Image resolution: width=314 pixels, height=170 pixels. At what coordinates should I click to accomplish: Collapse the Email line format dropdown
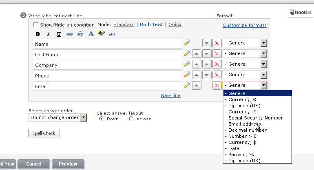pyautogui.click(x=245, y=85)
